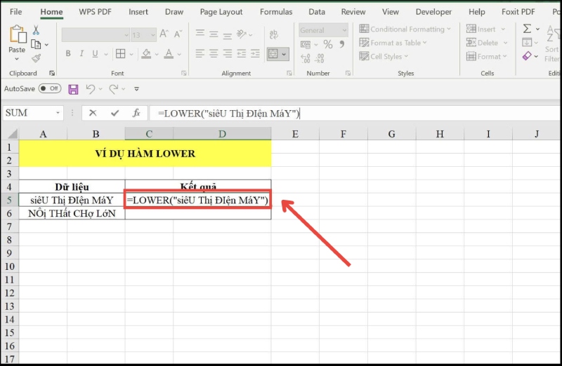Switch to the Formulas tab
562x366 pixels.
click(276, 12)
